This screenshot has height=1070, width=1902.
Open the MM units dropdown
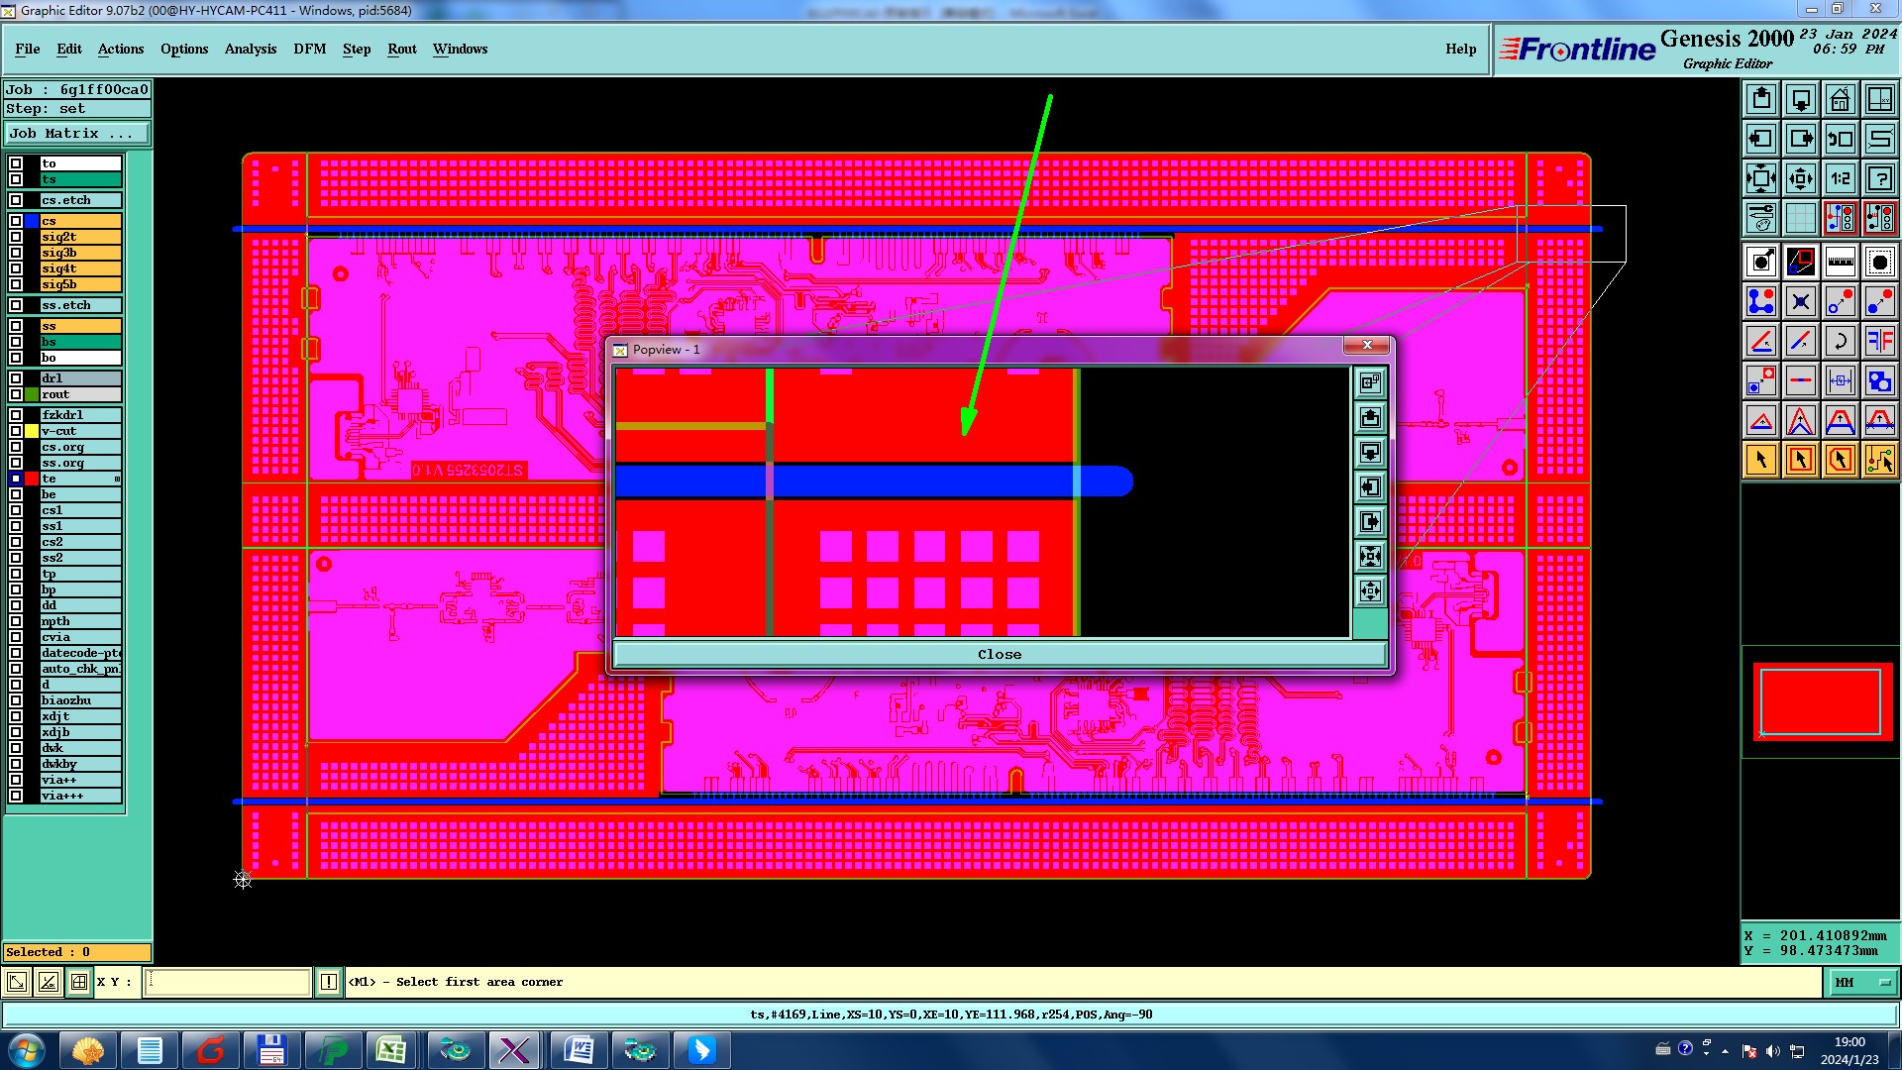click(x=1861, y=982)
